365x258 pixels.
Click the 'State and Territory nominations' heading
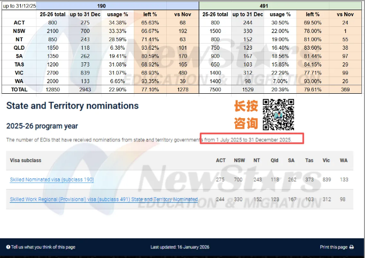coord(72,106)
